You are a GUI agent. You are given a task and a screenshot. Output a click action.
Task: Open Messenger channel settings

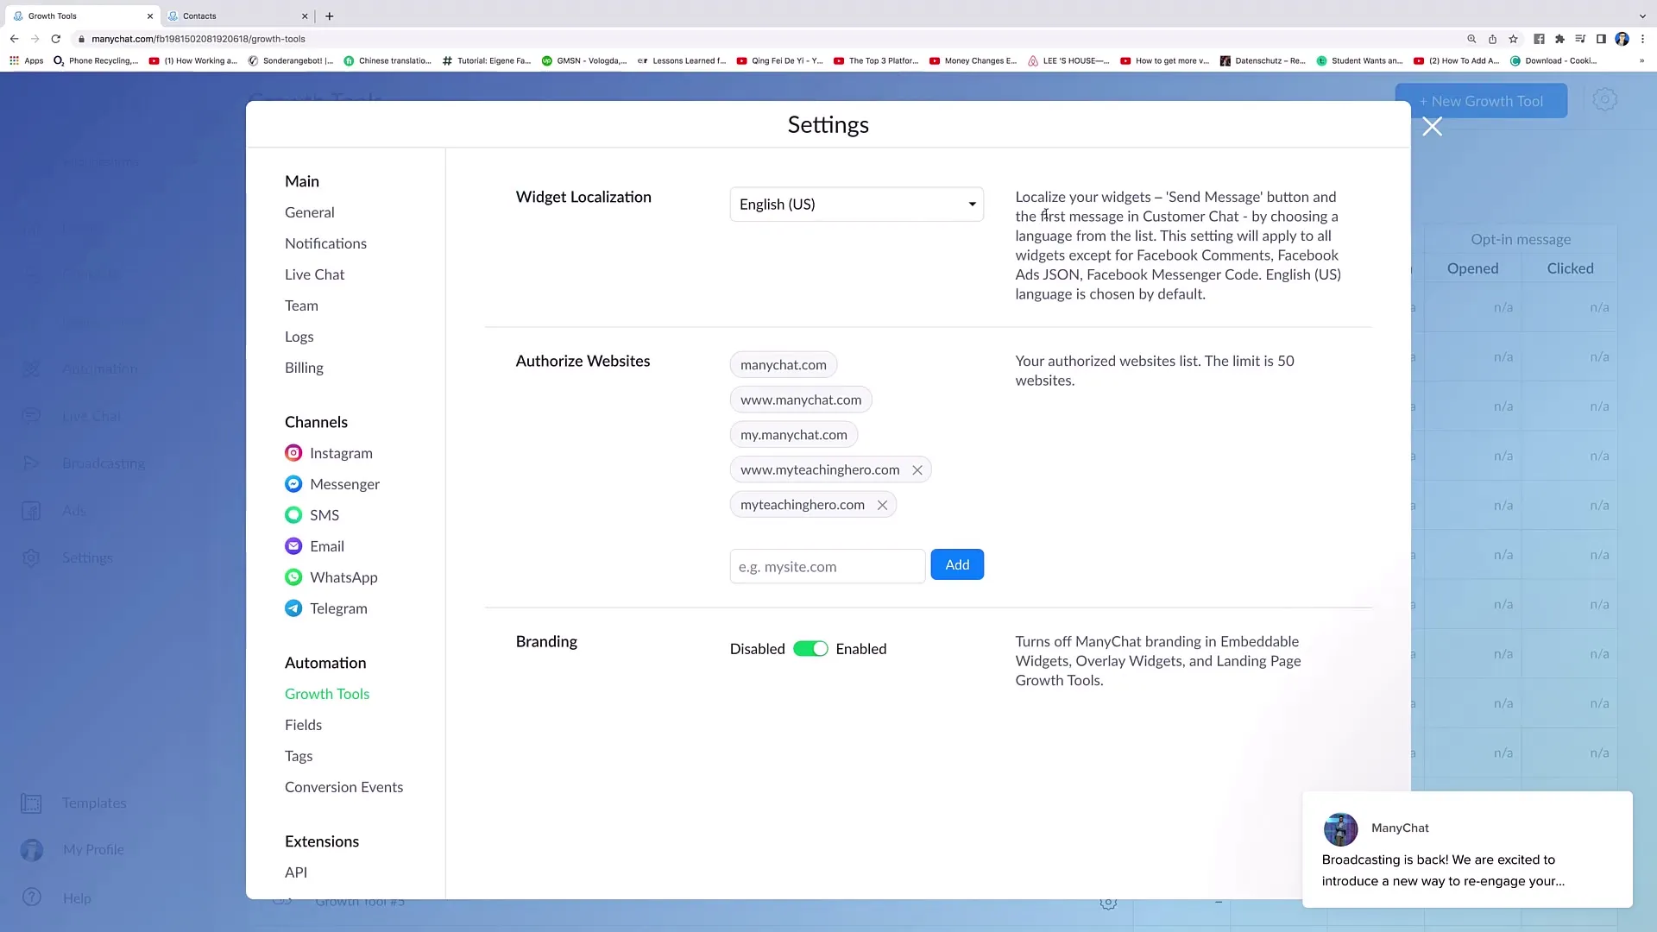pyautogui.click(x=332, y=484)
